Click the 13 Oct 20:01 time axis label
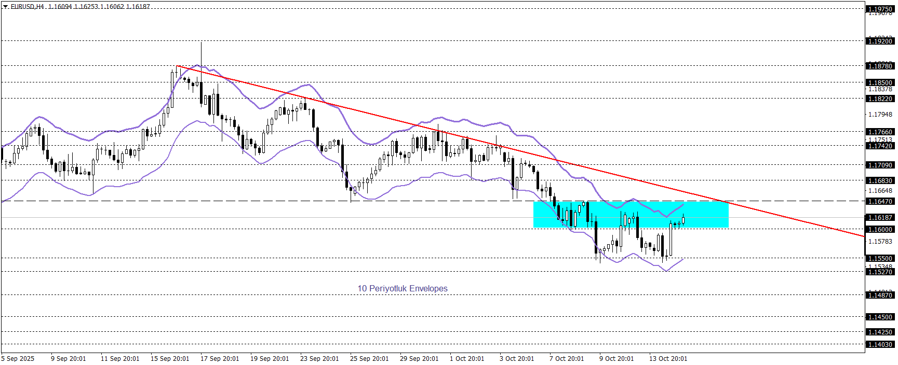 (x=668, y=359)
